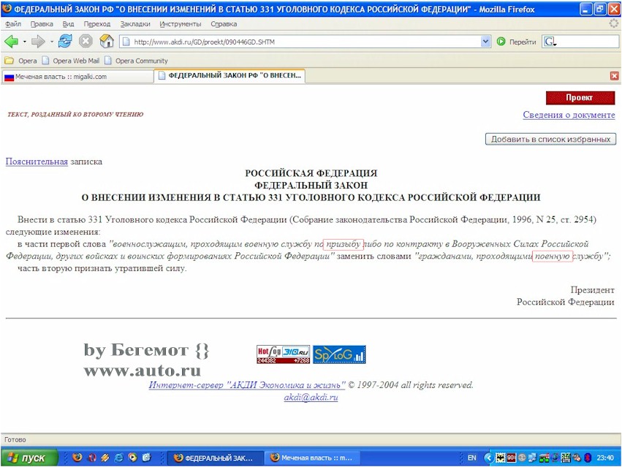Viewport: 622px width, 467px height.
Task: Click the Back navigation arrow
Action: click(11, 42)
